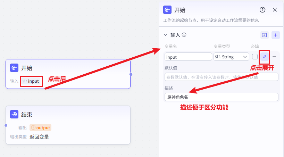Click the 开始 node icon on canvas
This screenshot has width=284, height=157.
(x=14, y=68)
